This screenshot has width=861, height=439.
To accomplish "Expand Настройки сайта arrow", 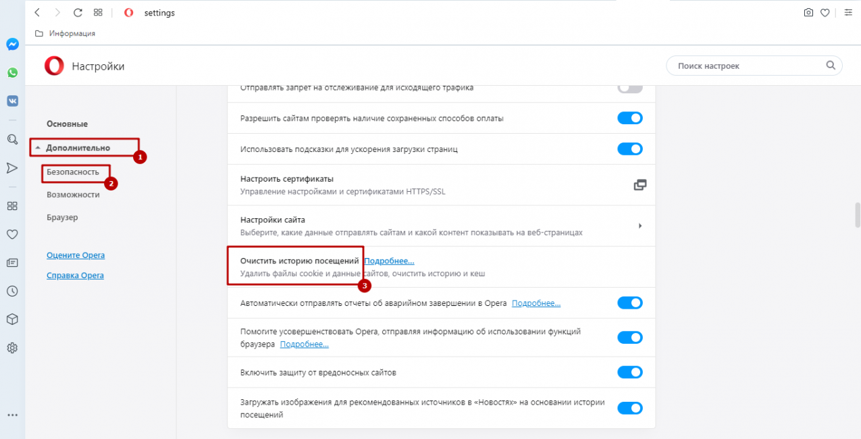I will 640,226.
